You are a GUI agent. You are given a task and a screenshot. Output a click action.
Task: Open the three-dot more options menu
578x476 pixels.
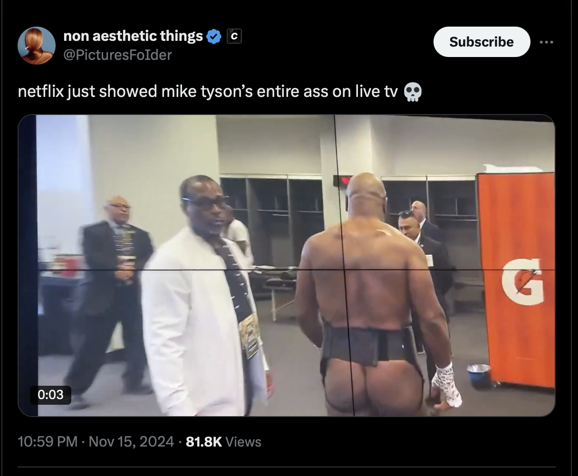pyautogui.click(x=547, y=42)
